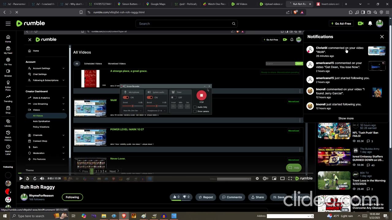This screenshot has width=392, height=220.
Task: Click the Share button below the video
Action: coord(257,197)
